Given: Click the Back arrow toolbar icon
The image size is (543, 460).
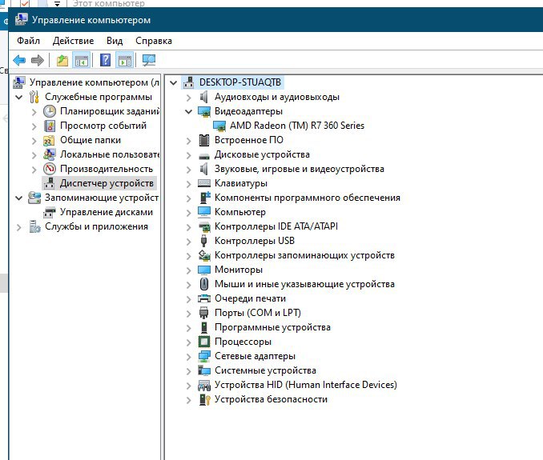Looking at the screenshot, I should tap(19, 61).
